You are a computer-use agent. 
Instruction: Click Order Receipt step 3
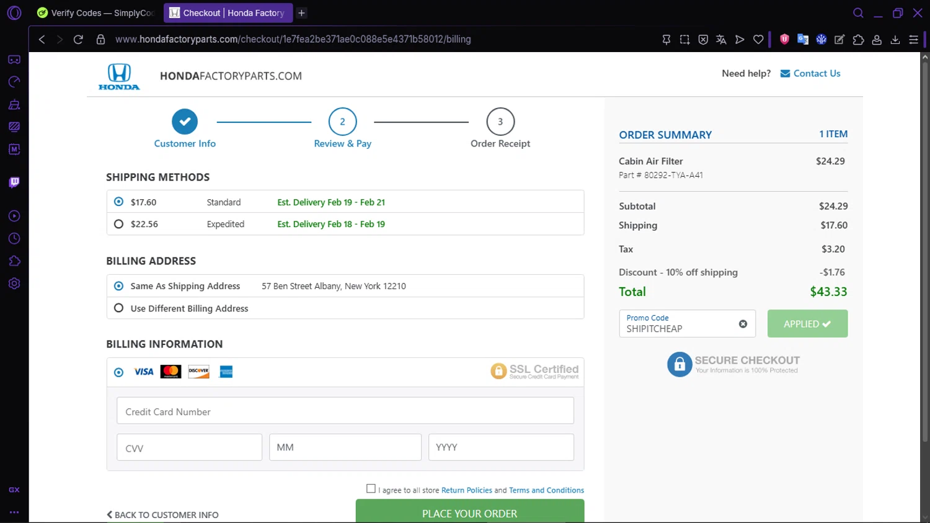500,129
